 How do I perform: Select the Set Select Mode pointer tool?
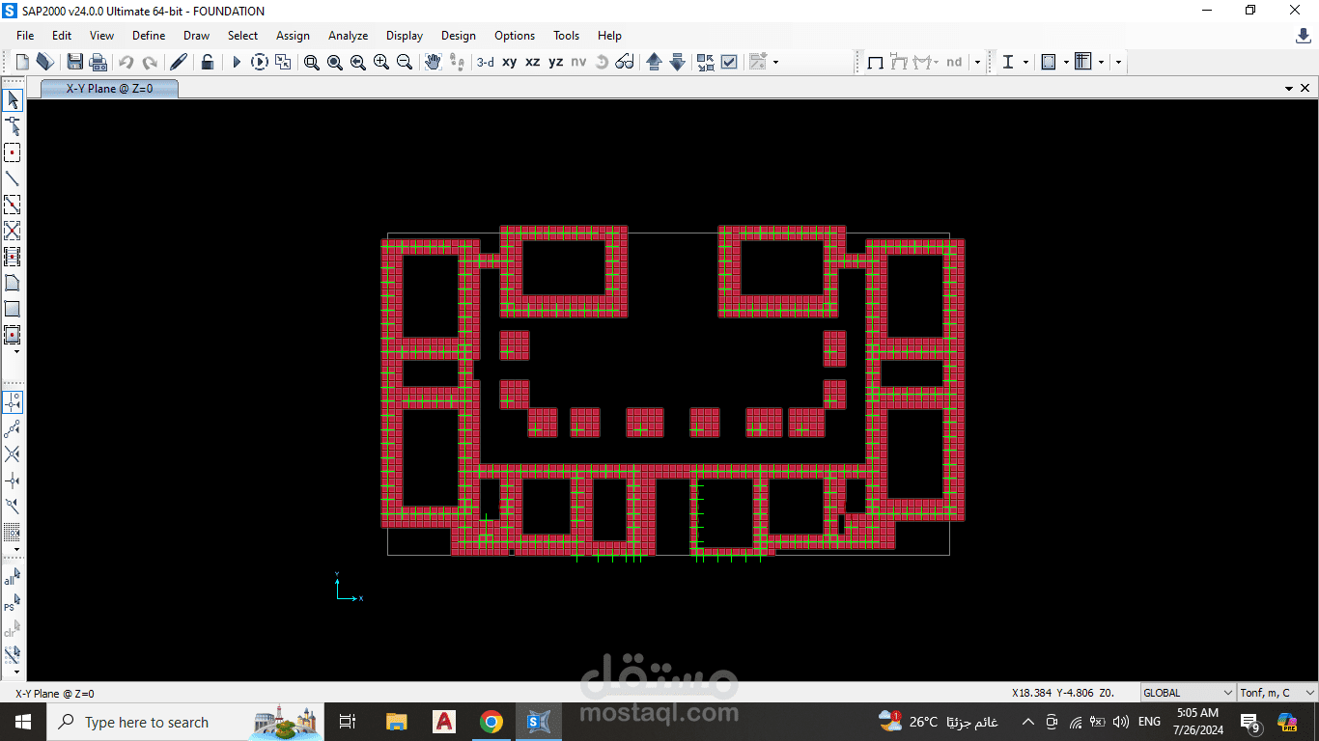click(13, 99)
